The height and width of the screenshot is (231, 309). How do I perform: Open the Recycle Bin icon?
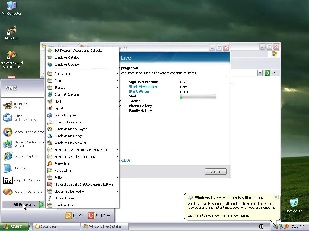click(x=294, y=205)
